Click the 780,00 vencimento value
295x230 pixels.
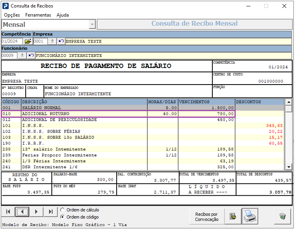(225, 114)
